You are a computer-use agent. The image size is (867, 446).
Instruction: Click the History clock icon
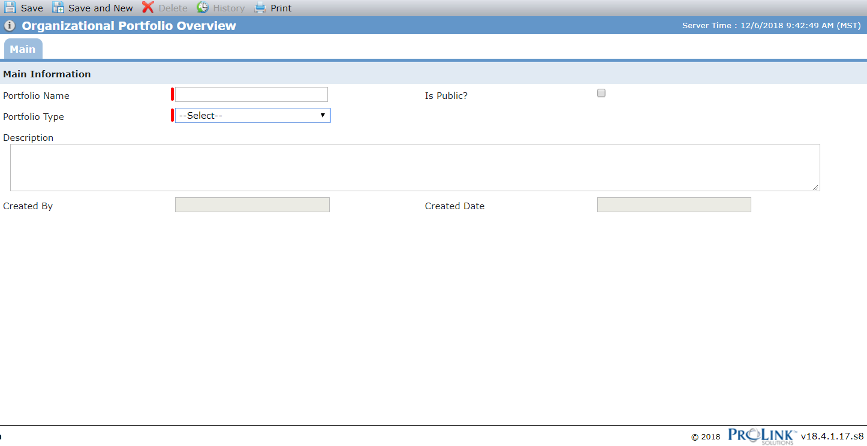pyautogui.click(x=203, y=8)
